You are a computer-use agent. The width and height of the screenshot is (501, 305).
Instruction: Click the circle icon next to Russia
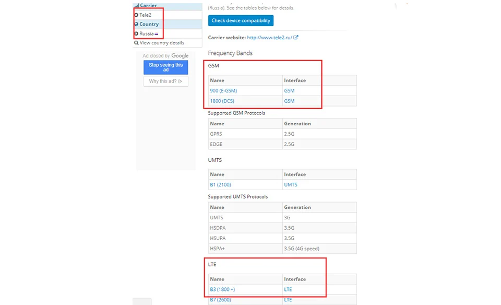coord(136,33)
